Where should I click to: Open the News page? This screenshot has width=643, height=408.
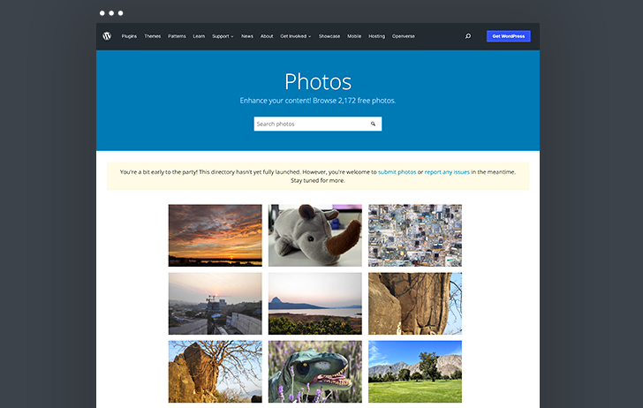click(247, 36)
